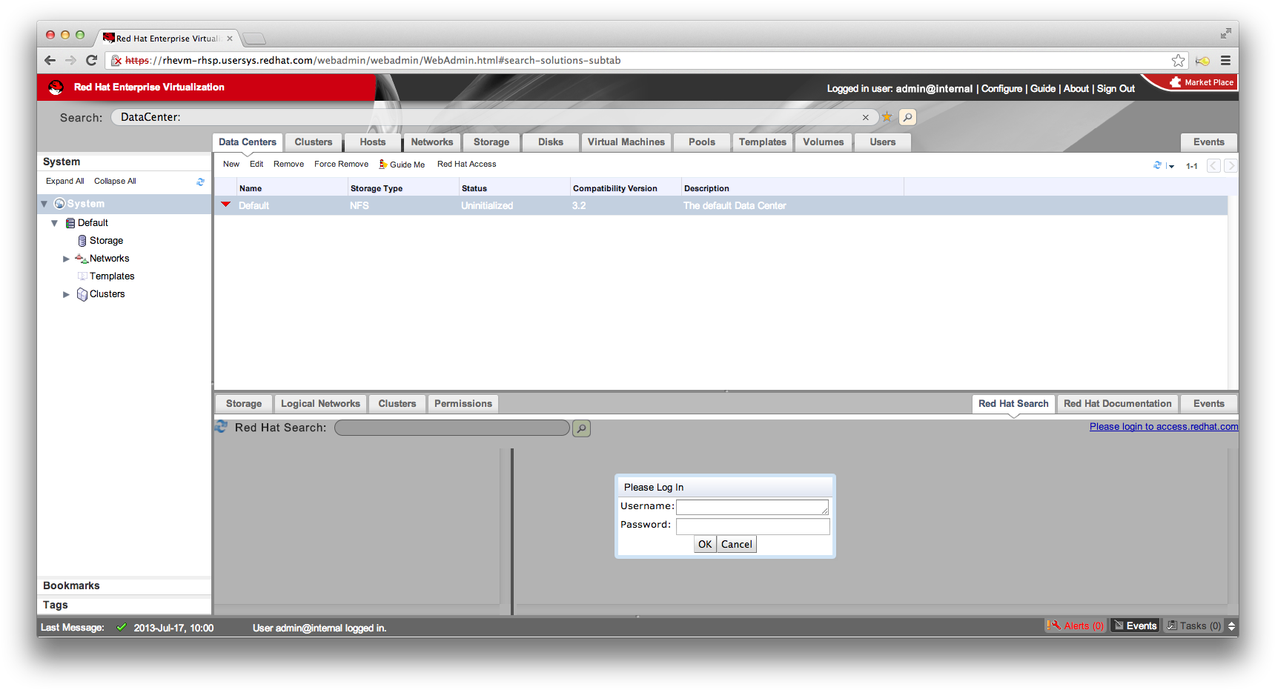The image size is (1275, 690).
Task: Switch to the Permissions sub-tab
Action: (463, 404)
